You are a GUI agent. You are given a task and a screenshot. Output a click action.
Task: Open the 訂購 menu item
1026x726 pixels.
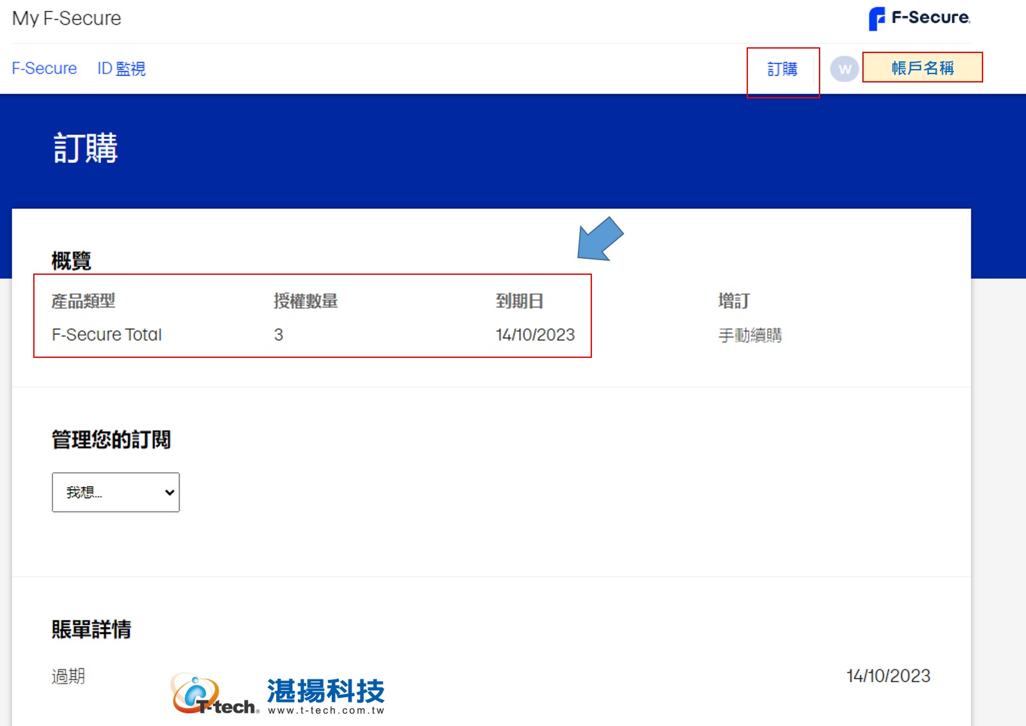782,69
